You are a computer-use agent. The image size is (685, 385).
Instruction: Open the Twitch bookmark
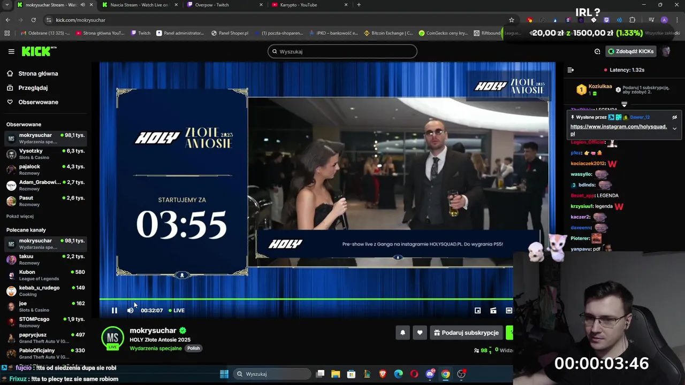[x=141, y=33]
